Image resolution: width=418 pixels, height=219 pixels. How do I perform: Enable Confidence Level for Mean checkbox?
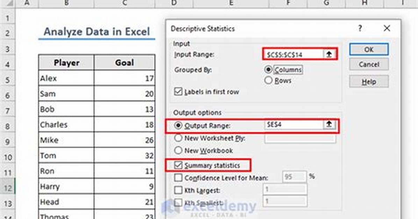[x=178, y=178]
